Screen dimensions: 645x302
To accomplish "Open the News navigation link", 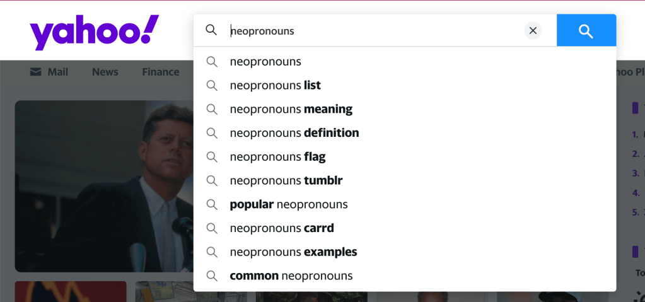I will (x=105, y=72).
